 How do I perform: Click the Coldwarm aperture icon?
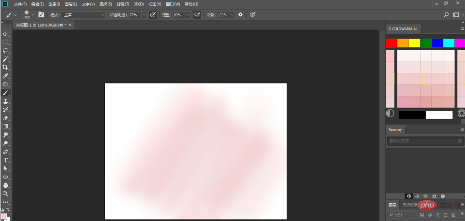(462, 113)
